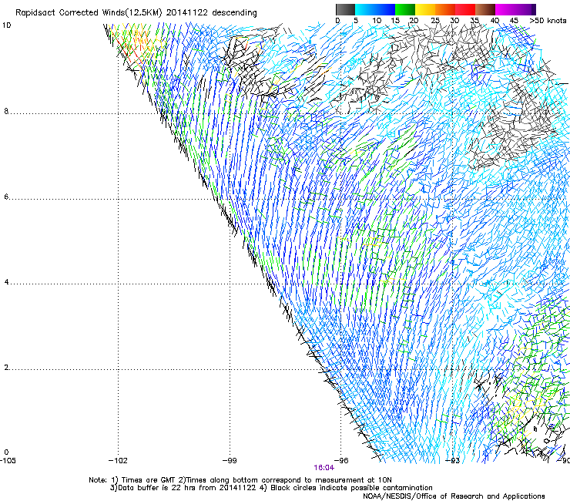
Task: Click the legend tick label '35'
Action: [x=474, y=21]
